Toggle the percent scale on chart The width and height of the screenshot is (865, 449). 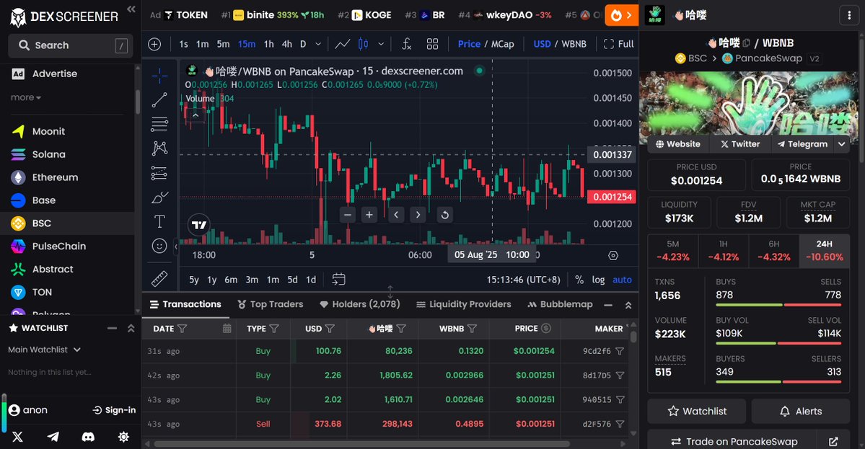point(579,280)
